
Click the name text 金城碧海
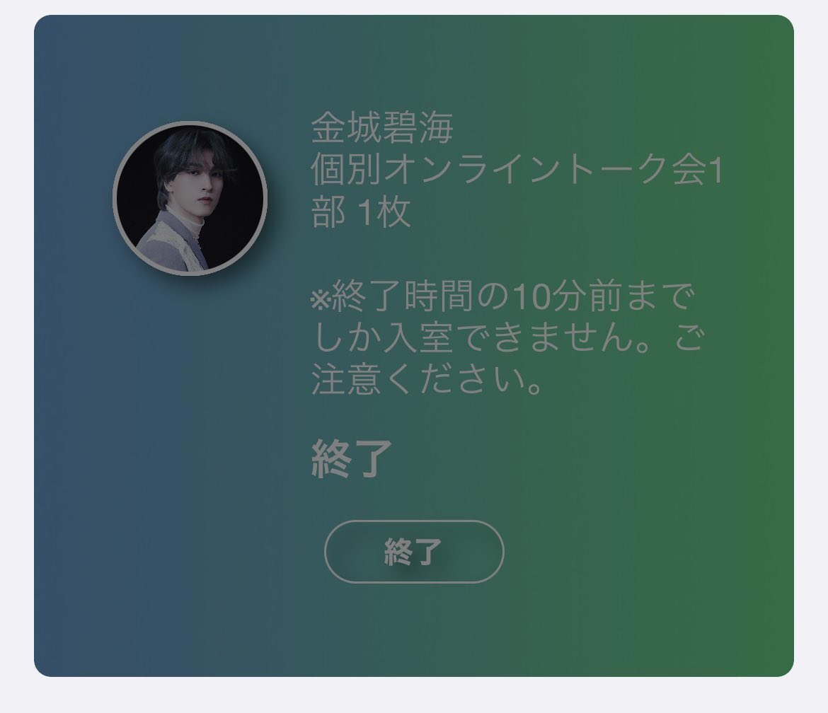pyautogui.click(x=381, y=128)
